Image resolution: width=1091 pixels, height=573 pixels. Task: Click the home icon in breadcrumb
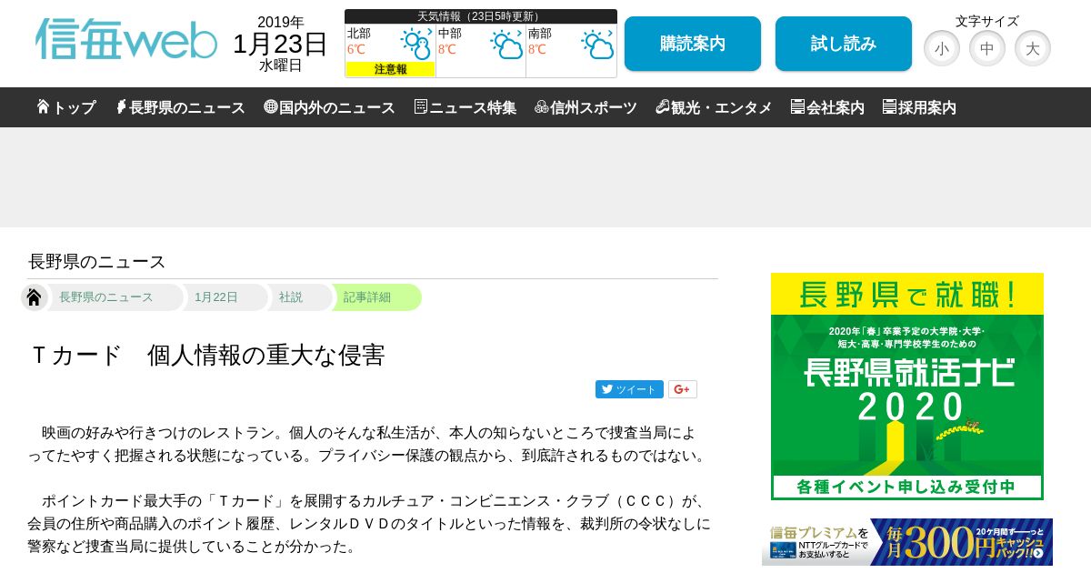click(x=34, y=297)
